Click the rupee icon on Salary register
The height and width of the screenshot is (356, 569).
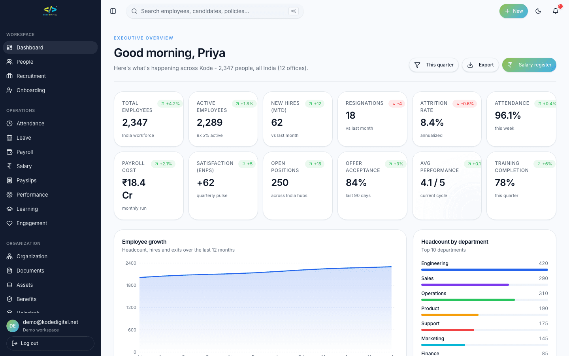[510, 65]
